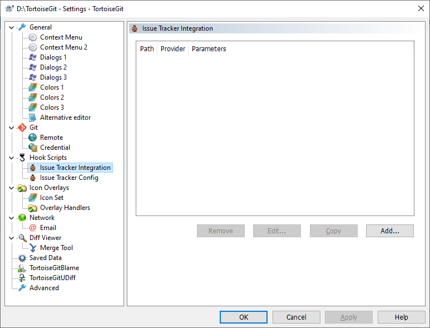Open Dialogs 1 settings page
430x328 pixels.
(x=53, y=57)
